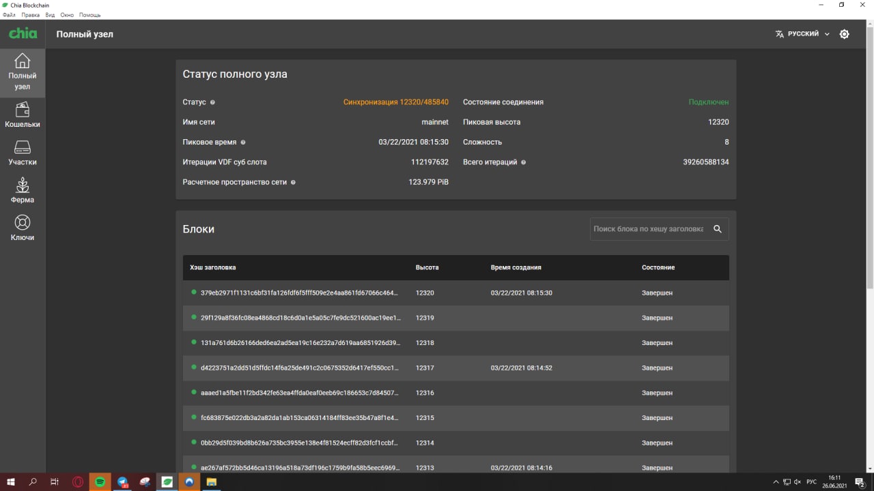Click help icon beside Пиковое время
874x491 pixels.
(243, 143)
